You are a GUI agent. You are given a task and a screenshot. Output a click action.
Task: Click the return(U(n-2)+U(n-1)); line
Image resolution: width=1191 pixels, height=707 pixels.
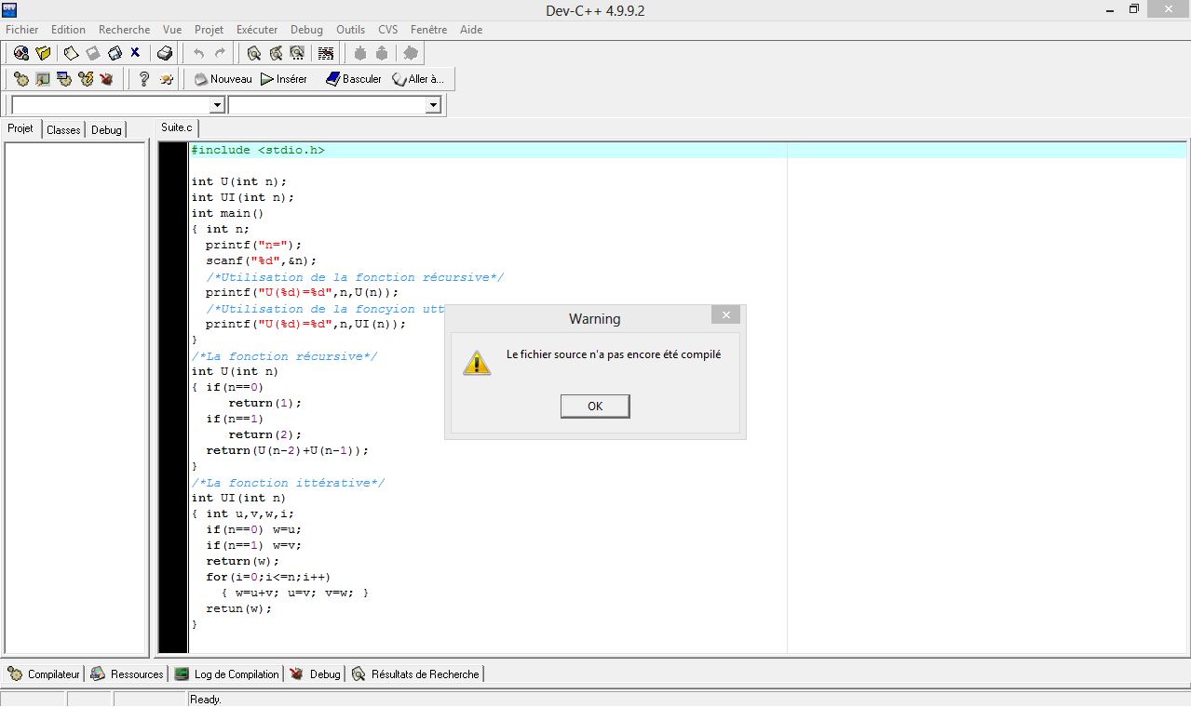click(x=288, y=450)
